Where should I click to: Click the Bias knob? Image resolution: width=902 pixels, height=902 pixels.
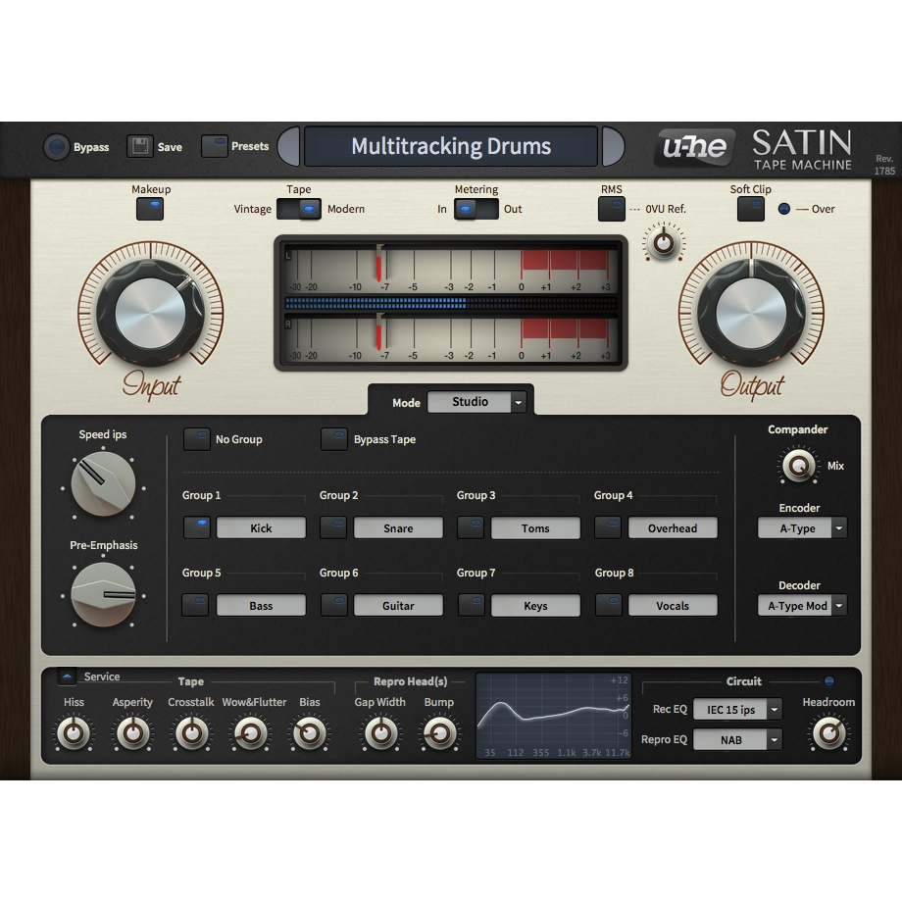[x=310, y=733]
